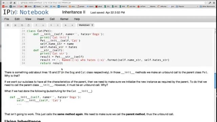Open the Popular bookmarks folder
The height and width of the screenshot is (122, 217).
tap(180, 6)
